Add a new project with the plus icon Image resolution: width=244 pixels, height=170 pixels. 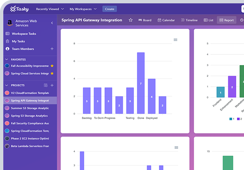coord(52,85)
